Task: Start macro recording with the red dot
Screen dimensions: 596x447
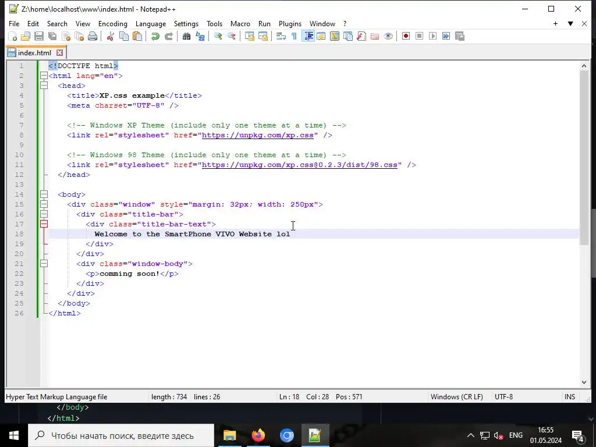Action: [406, 36]
